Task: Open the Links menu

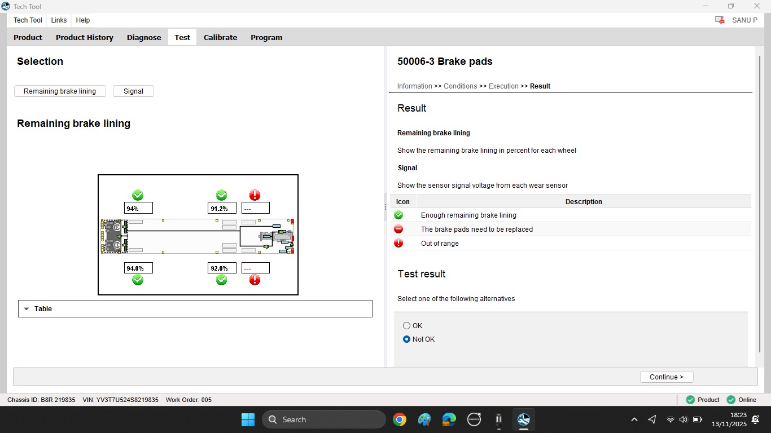Action: 59,20
